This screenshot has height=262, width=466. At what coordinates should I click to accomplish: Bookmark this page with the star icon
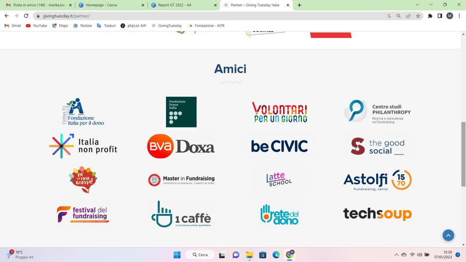click(x=418, y=16)
